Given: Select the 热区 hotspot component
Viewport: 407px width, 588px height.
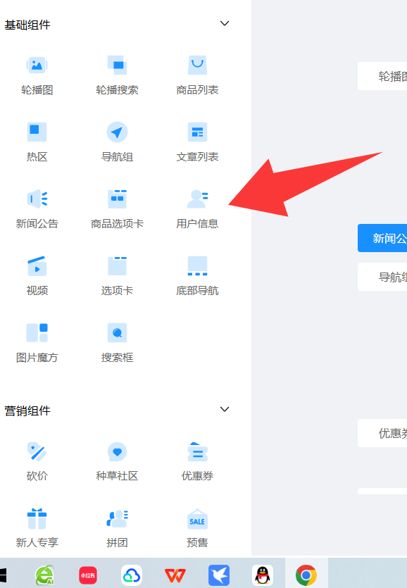Looking at the screenshot, I should [37, 142].
